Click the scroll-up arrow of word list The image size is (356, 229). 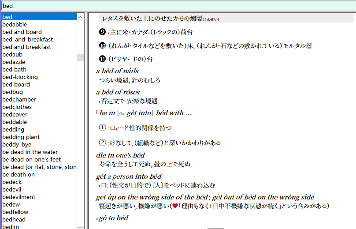(x=80, y=17)
